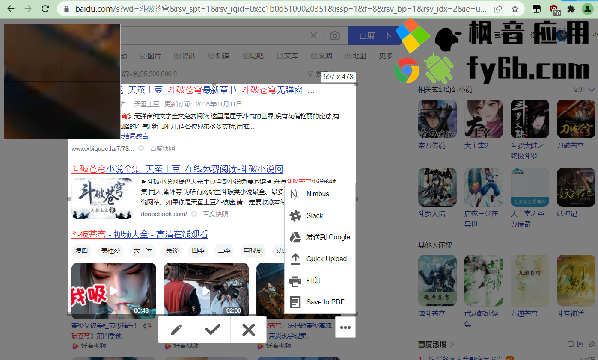
Task: Click the share page icon in address bar
Action: (498, 9)
